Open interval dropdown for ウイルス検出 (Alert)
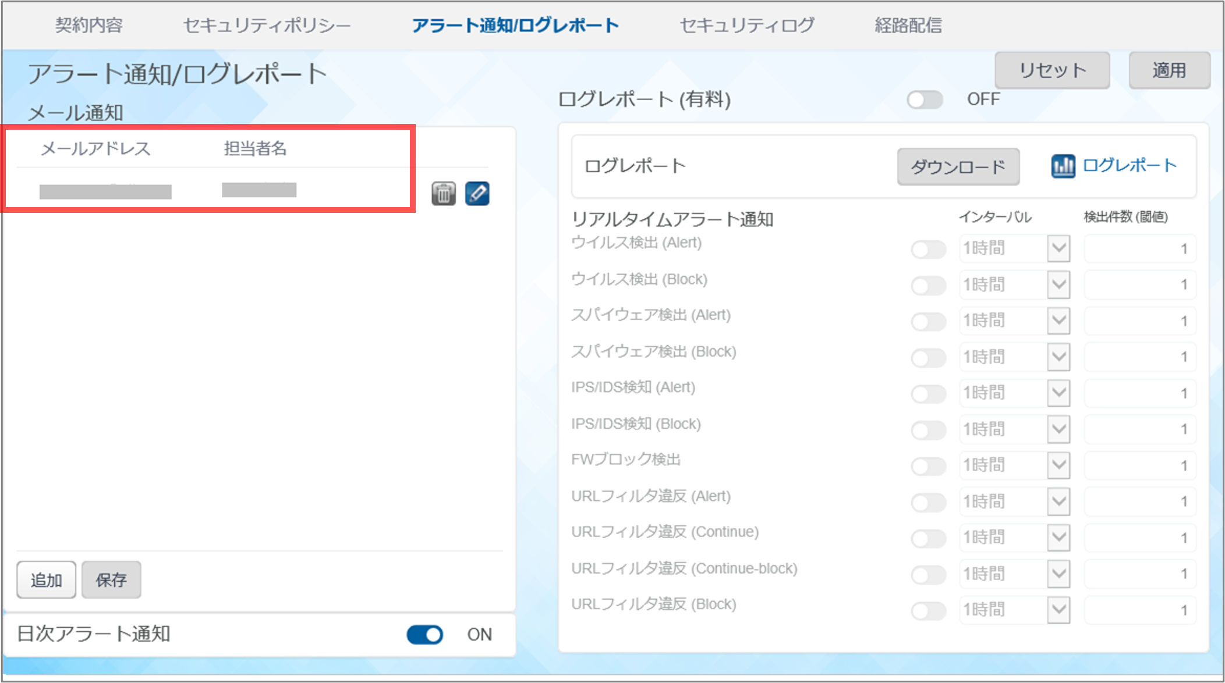 coord(1058,248)
